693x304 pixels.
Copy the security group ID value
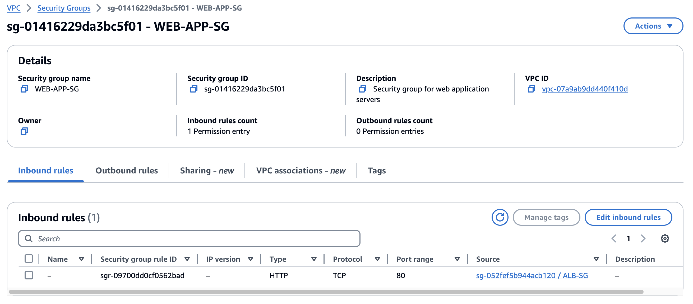(x=193, y=89)
